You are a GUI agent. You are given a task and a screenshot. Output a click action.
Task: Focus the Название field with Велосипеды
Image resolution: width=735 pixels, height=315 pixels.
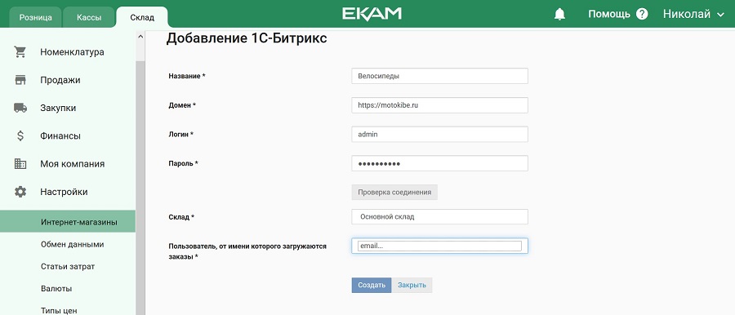pos(439,76)
